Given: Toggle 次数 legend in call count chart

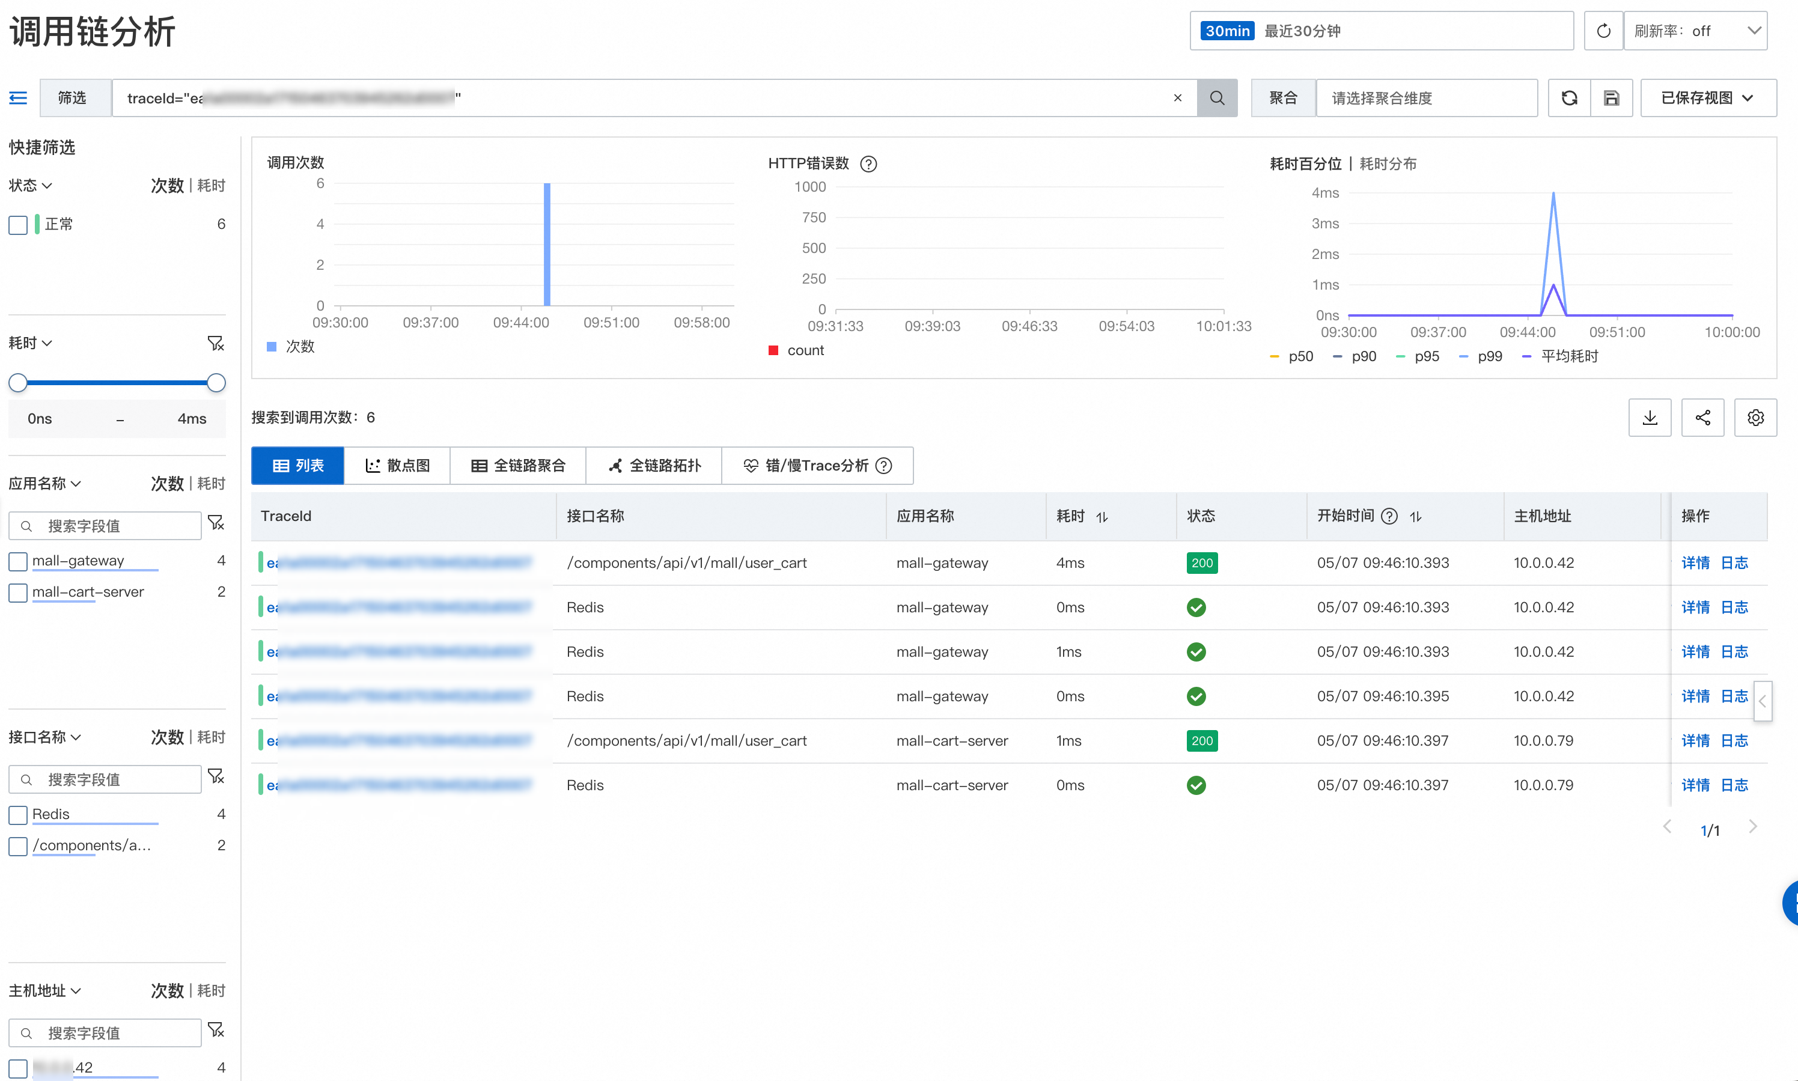Looking at the screenshot, I should pos(291,347).
